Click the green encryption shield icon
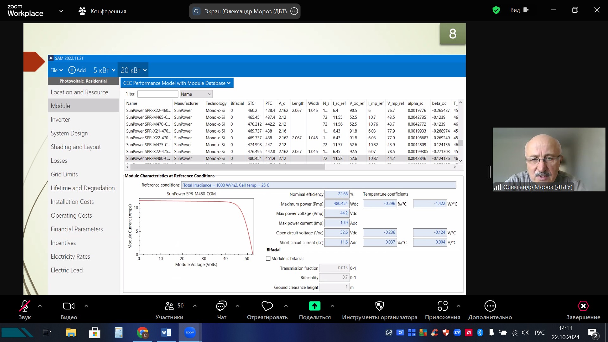This screenshot has height=342, width=608. coord(496,10)
